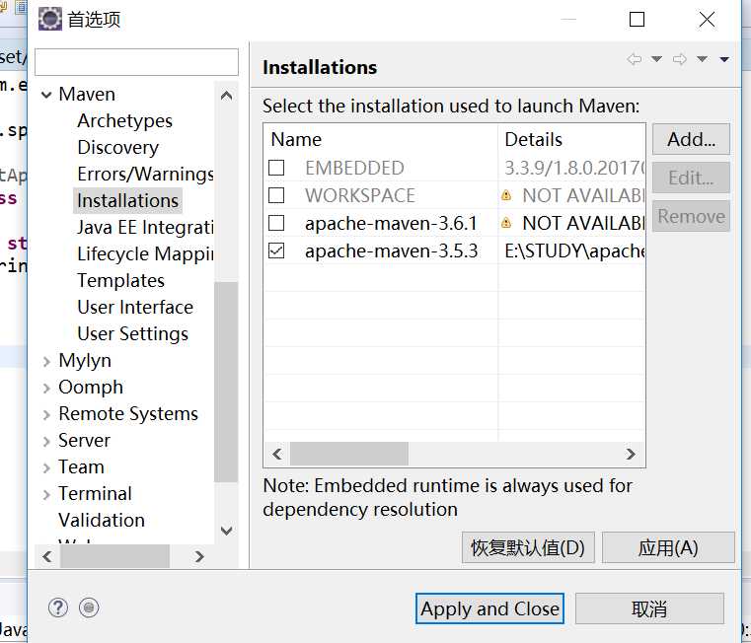Click the 3.3.9/1.8.0 details cell
This screenshot has height=643, width=751.
[574, 168]
